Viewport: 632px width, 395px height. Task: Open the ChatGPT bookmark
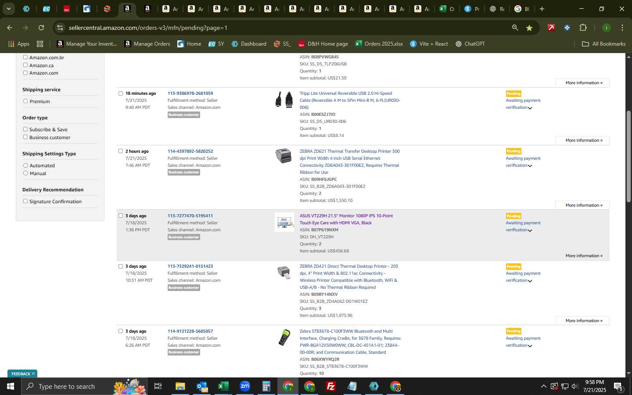pos(470,44)
